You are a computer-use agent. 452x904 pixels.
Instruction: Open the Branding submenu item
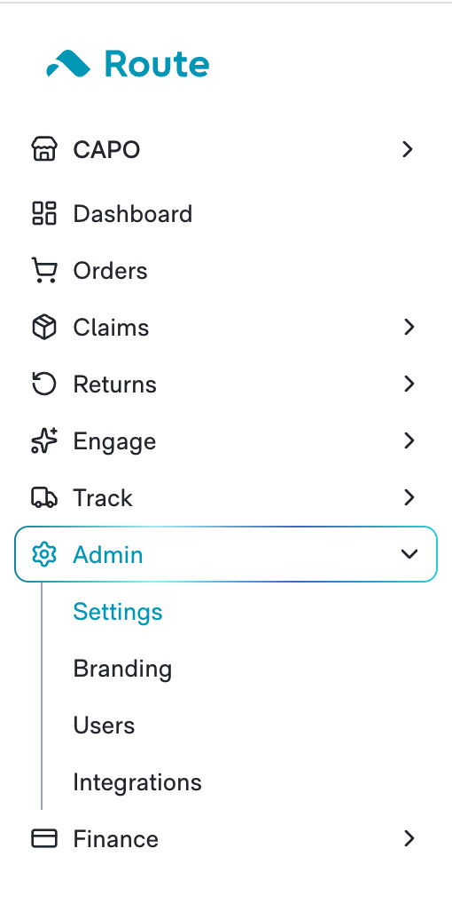122,669
